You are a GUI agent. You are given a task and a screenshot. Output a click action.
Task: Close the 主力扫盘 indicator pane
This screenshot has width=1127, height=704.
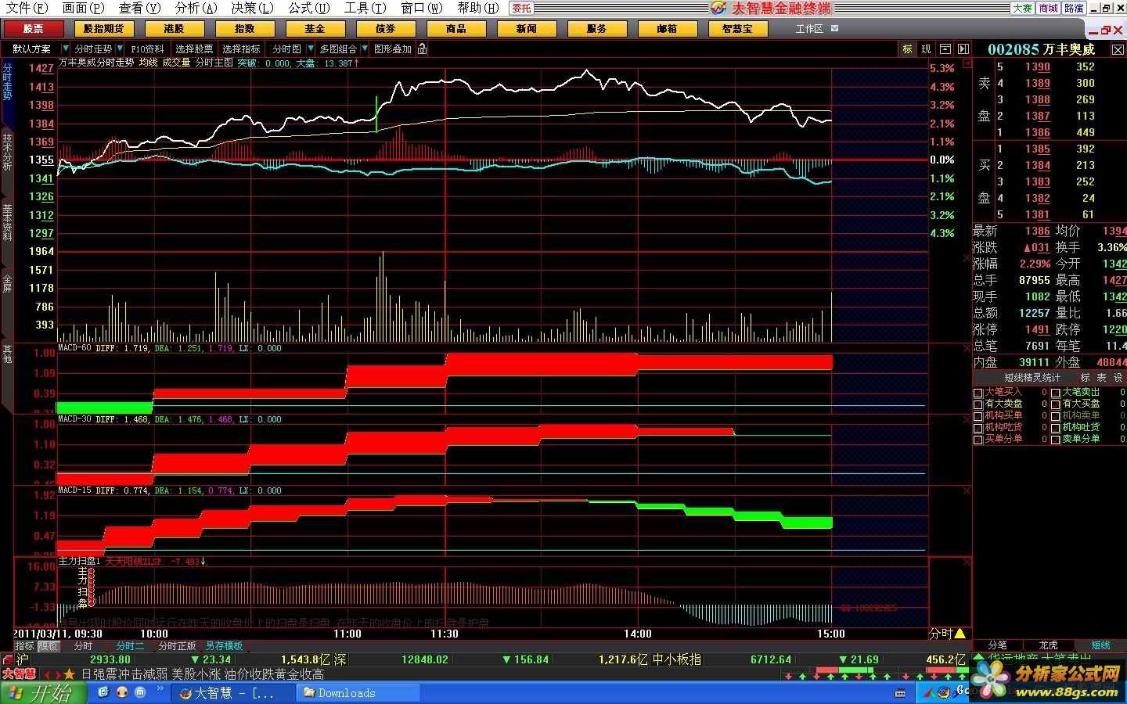967,562
